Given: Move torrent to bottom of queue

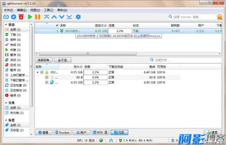Looking at the screenshot, I should [69, 17].
